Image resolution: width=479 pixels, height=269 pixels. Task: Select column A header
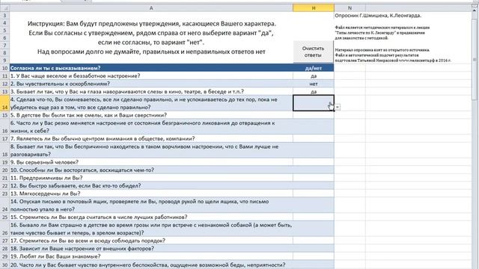(x=151, y=8)
